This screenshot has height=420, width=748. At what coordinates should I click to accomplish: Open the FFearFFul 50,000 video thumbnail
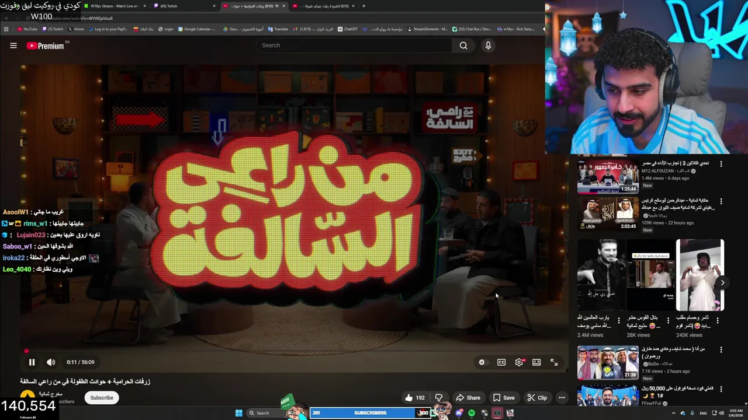coord(608,395)
